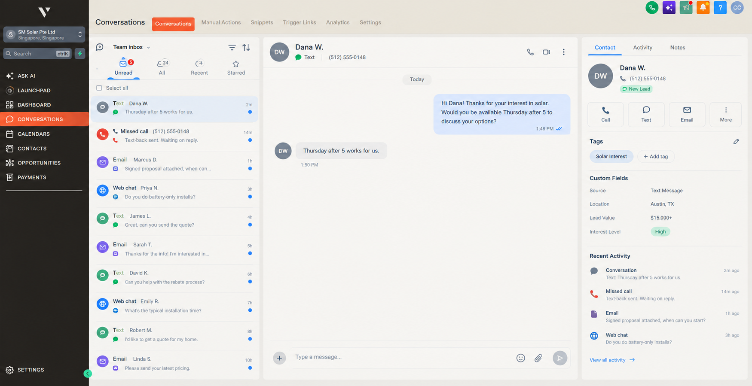Viewport: 752px width, 386px height.
Task: Attach a file with the paperclip icon
Action: click(x=538, y=358)
